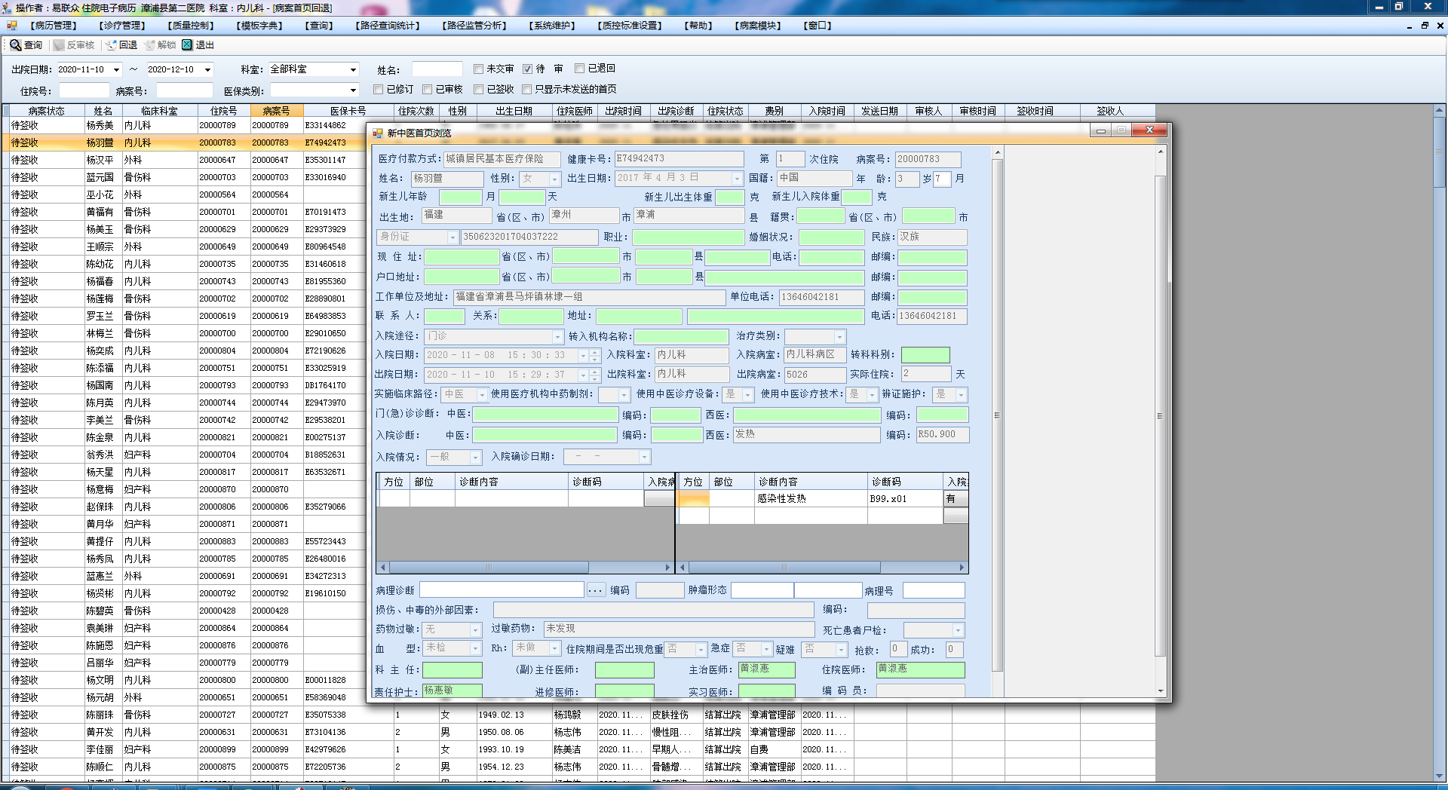Uncheck the 待审 checkbox
The height and width of the screenshot is (790, 1448).
point(527,69)
